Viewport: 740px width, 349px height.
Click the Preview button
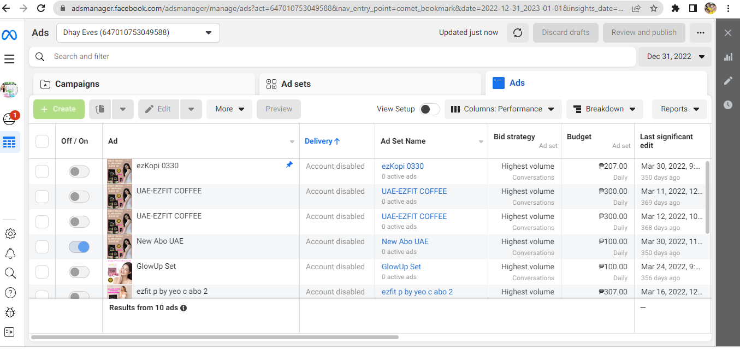(x=279, y=109)
